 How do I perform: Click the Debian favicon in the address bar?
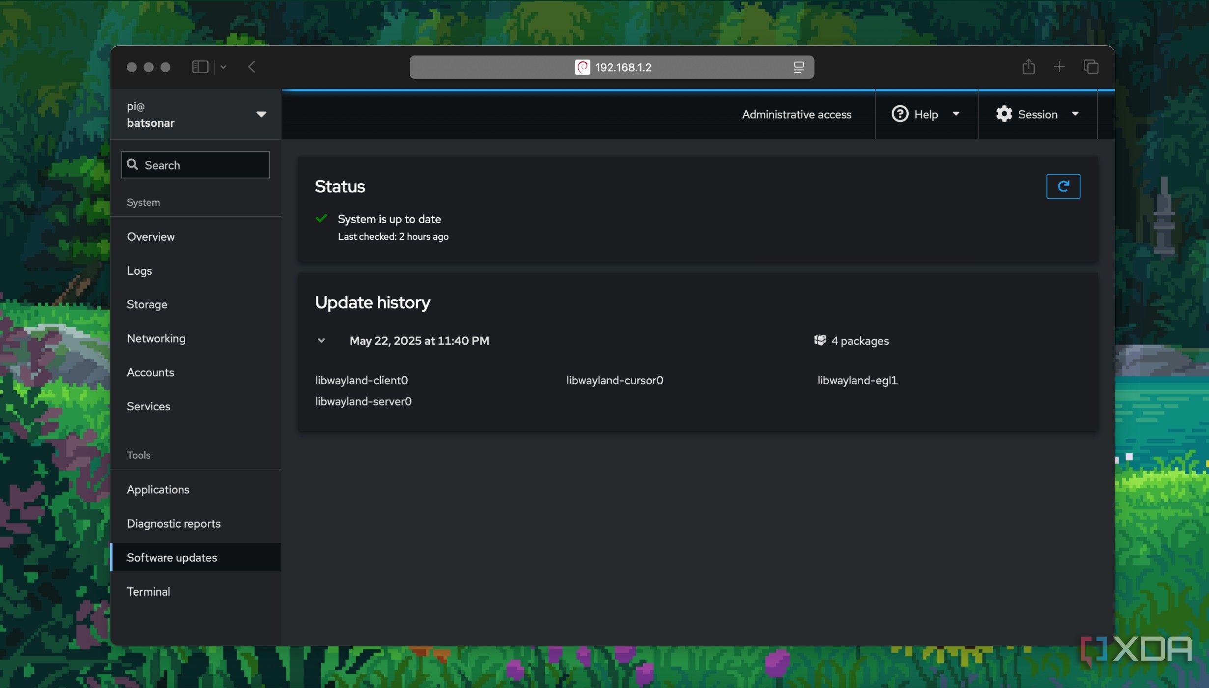583,67
